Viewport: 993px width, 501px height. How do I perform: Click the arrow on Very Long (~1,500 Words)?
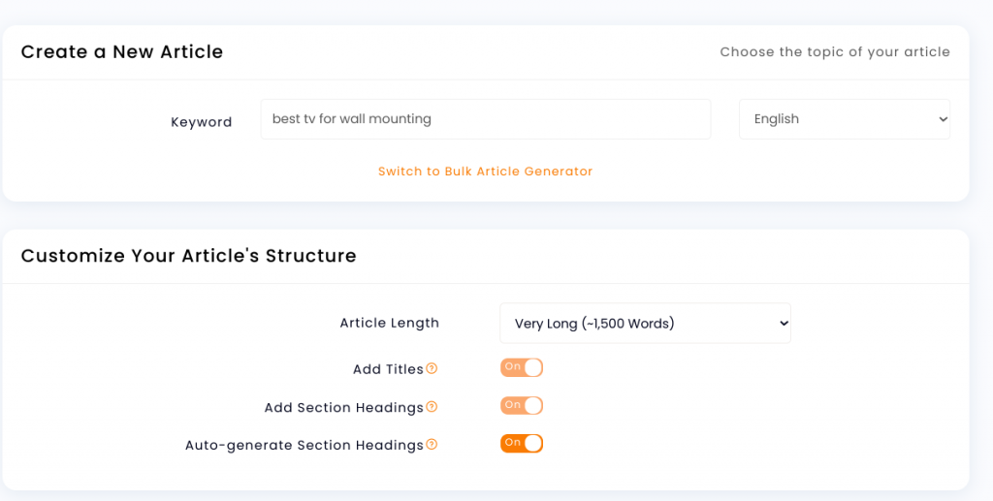click(x=784, y=324)
